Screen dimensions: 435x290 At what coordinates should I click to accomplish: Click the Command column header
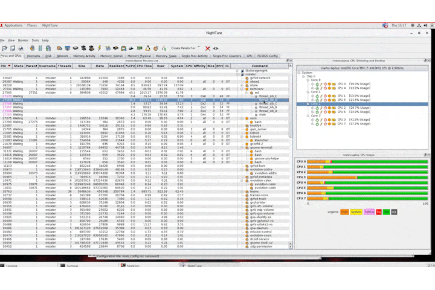tap(260, 66)
